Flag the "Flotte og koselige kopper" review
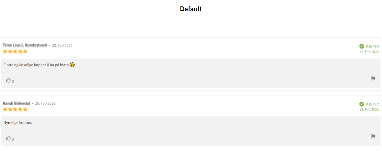 373,78
